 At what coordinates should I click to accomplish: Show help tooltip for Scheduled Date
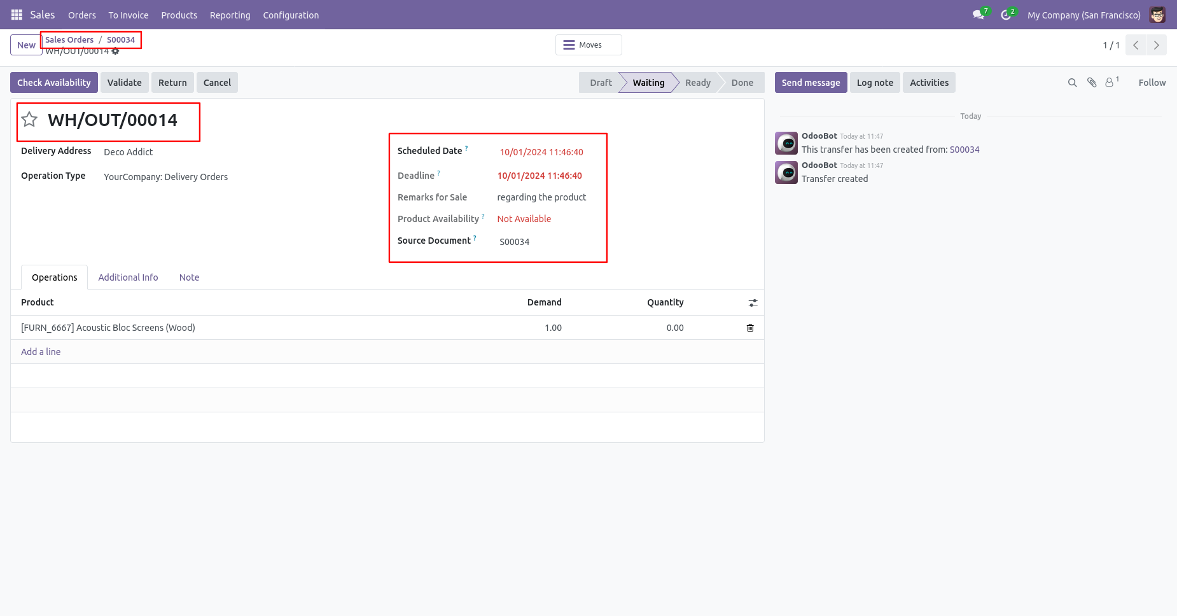coord(466,148)
